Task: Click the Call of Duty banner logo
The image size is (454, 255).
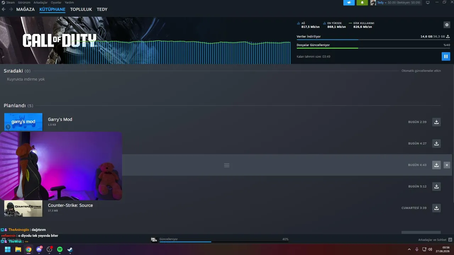Action: [x=59, y=41]
